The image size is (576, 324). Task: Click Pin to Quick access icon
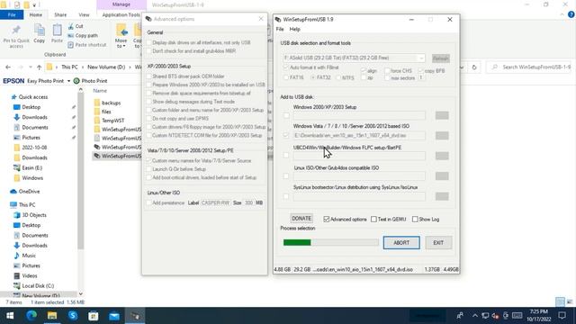tap(16, 30)
